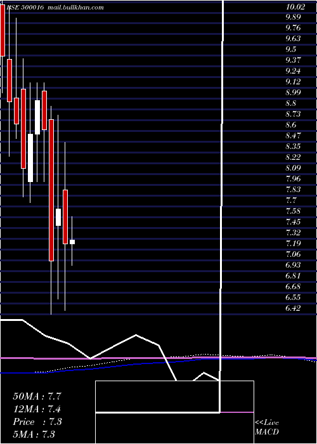Select the first red candlestick at chart start
Viewport: 317px width, 444px height.
[3, 30]
